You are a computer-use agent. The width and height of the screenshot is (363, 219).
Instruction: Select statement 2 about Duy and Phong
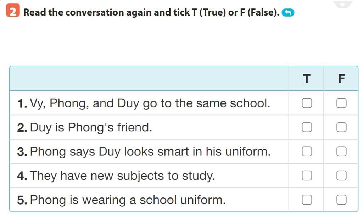coord(85,128)
